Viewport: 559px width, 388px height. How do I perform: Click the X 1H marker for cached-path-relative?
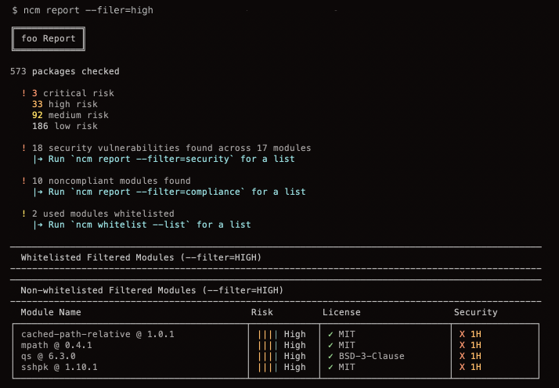470,334
